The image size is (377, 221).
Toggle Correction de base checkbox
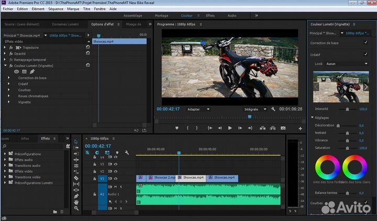[x=366, y=43]
